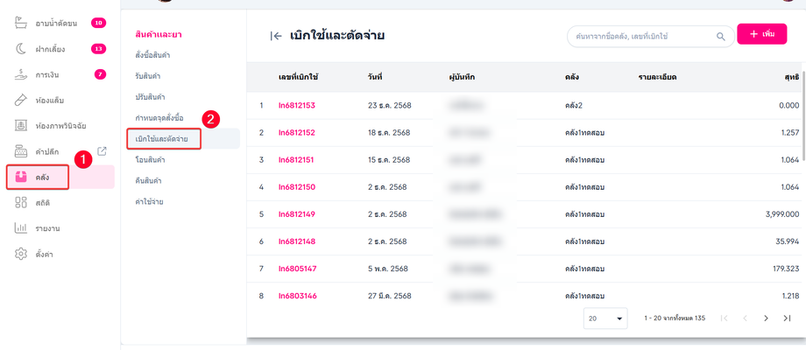
Task: Open the finance hand-coin icon
Action: click(x=21, y=74)
